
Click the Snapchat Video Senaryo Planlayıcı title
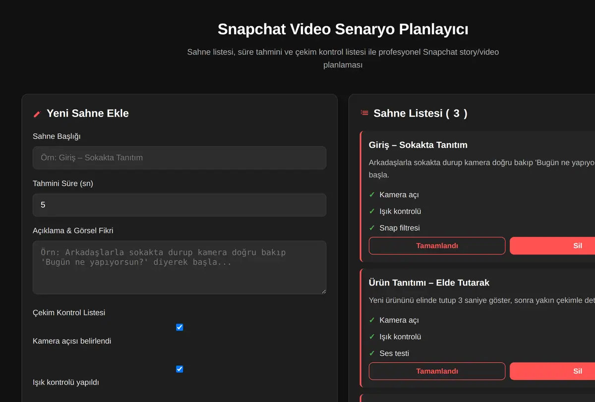[x=343, y=29]
